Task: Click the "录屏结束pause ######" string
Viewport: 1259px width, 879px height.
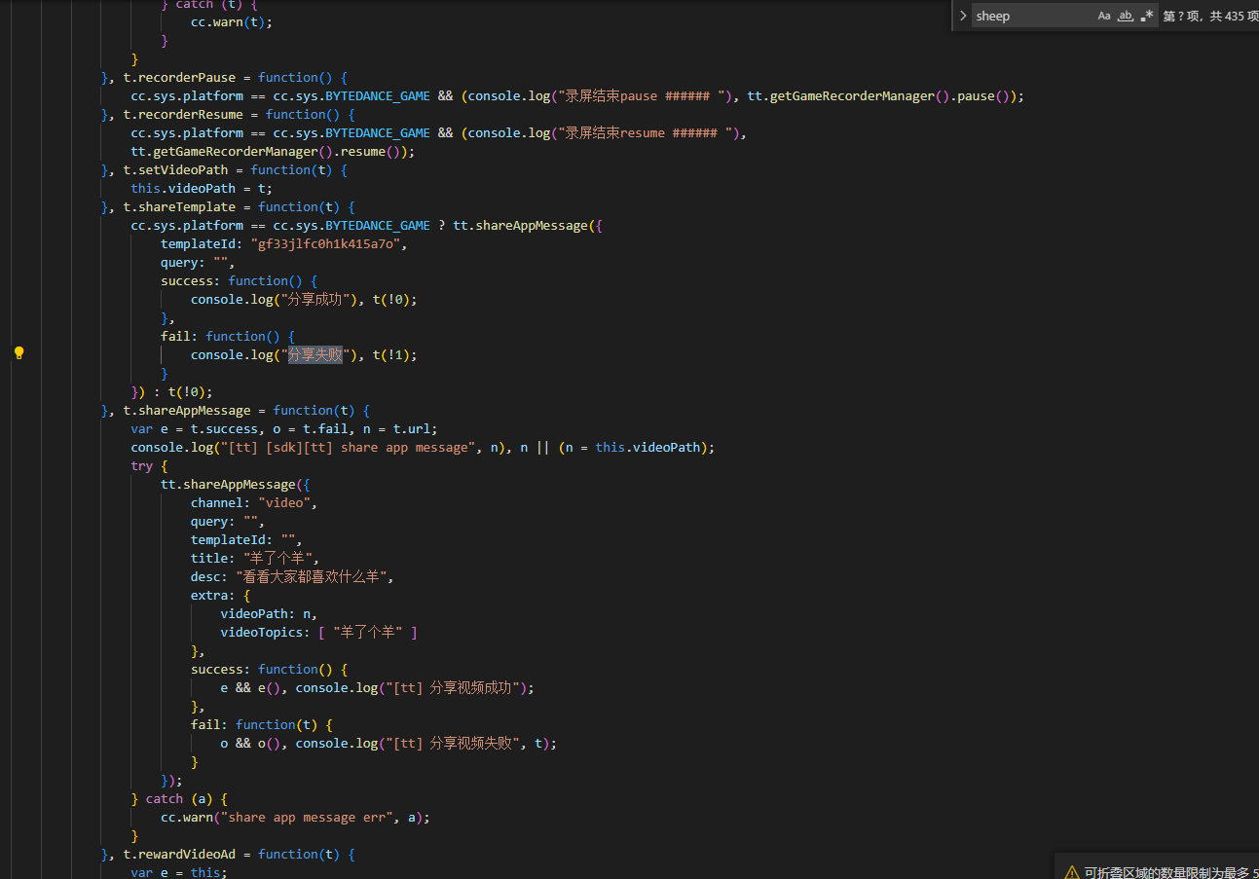Action: click(641, 96)
